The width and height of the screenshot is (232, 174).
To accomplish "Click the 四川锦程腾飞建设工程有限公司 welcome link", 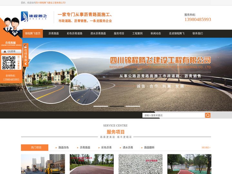I will click(51, 3).
